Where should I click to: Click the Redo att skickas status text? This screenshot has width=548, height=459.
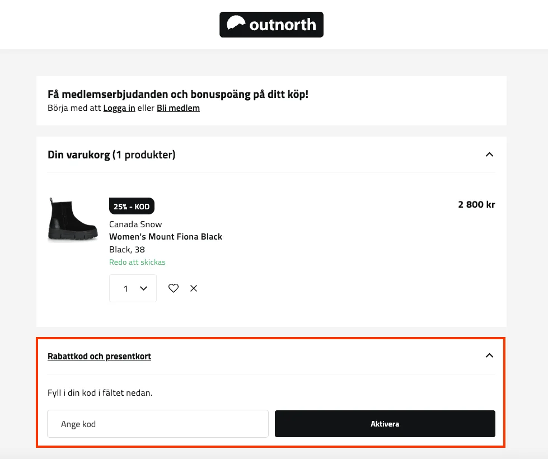(x=137, y=262)
